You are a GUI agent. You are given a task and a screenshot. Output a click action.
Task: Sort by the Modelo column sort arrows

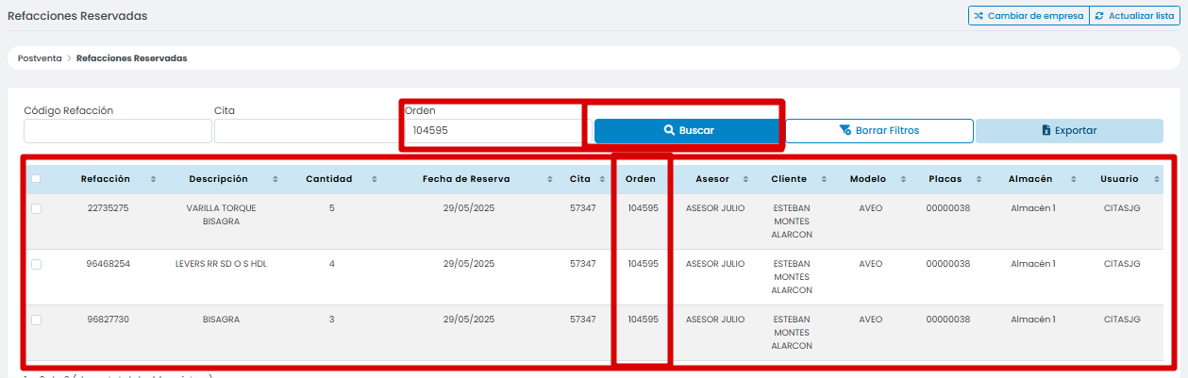click(x=903, y=179)
